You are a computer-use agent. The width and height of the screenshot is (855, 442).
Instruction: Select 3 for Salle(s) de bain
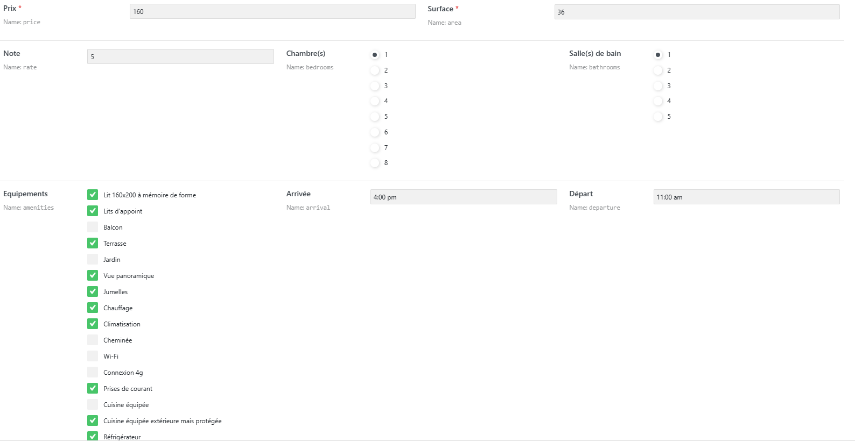coord(658,86)
